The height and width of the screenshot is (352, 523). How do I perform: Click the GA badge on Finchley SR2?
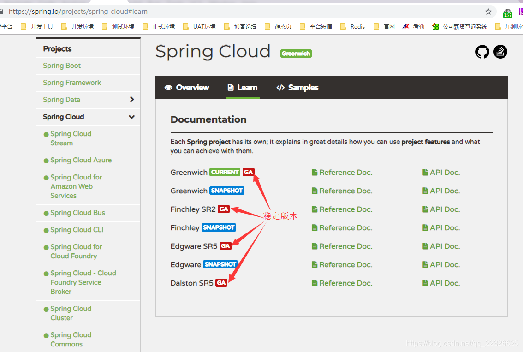point(224,209)
